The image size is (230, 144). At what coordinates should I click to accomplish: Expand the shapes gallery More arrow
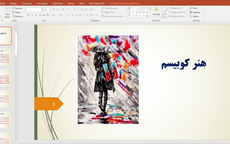[x=150, y=16]
